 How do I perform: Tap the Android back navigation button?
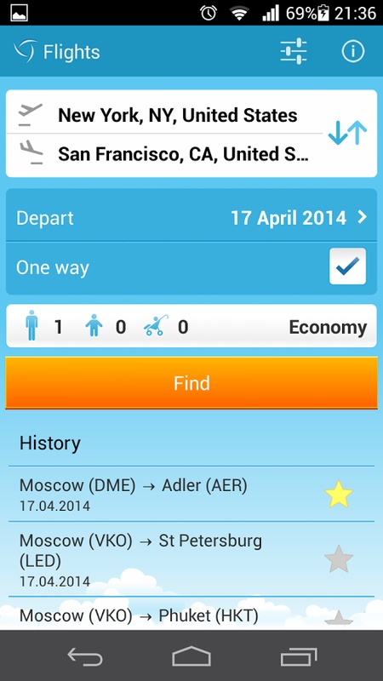[x=85, y=655]
